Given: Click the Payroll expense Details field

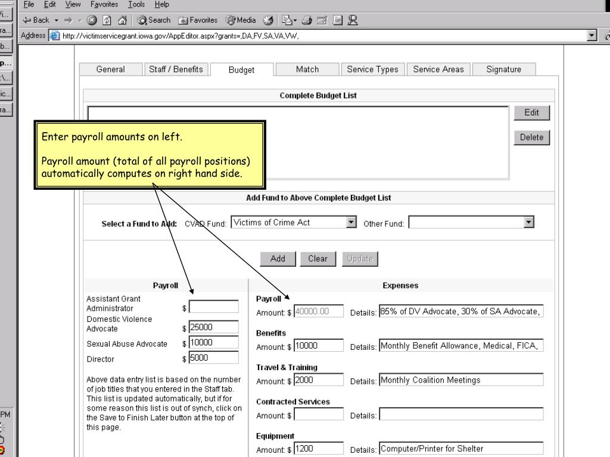Looking at the screenshot, I should [461, 311].
